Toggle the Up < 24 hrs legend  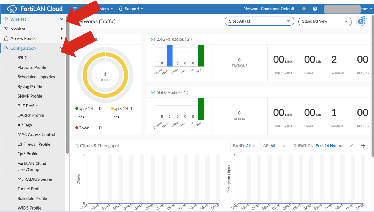coord(120,108)
